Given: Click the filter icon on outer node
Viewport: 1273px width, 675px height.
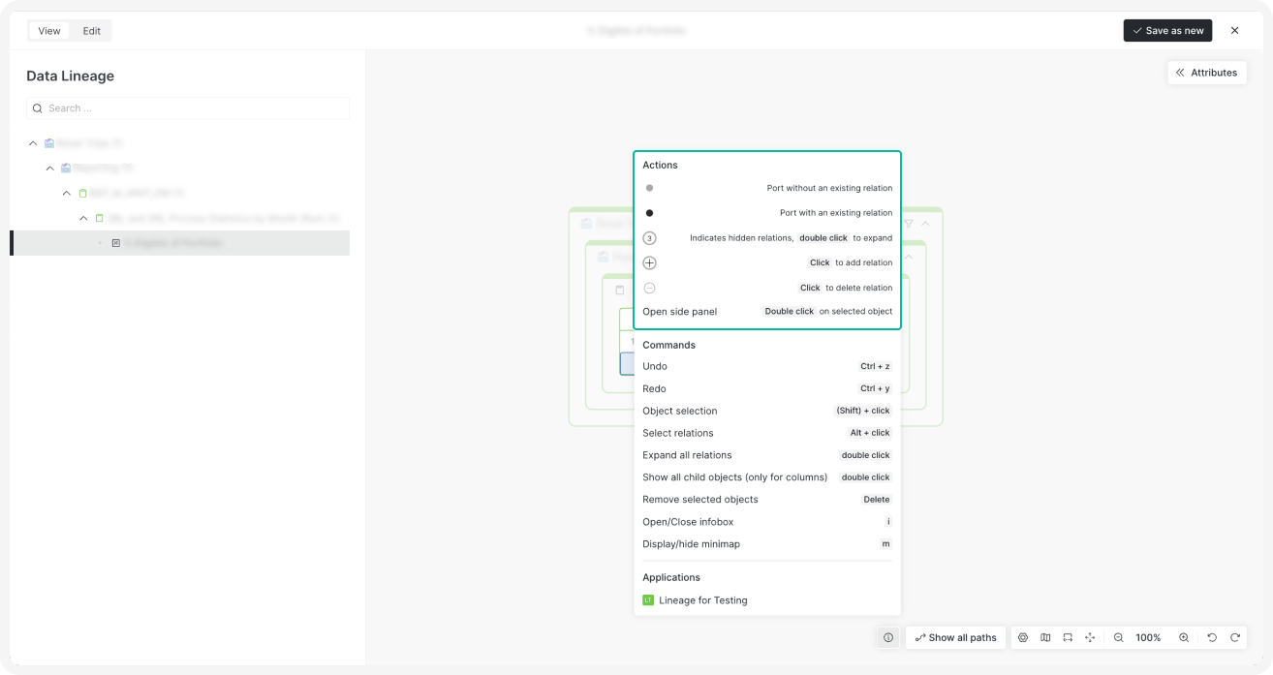Looking at the screenshot, I should [909, 224].
